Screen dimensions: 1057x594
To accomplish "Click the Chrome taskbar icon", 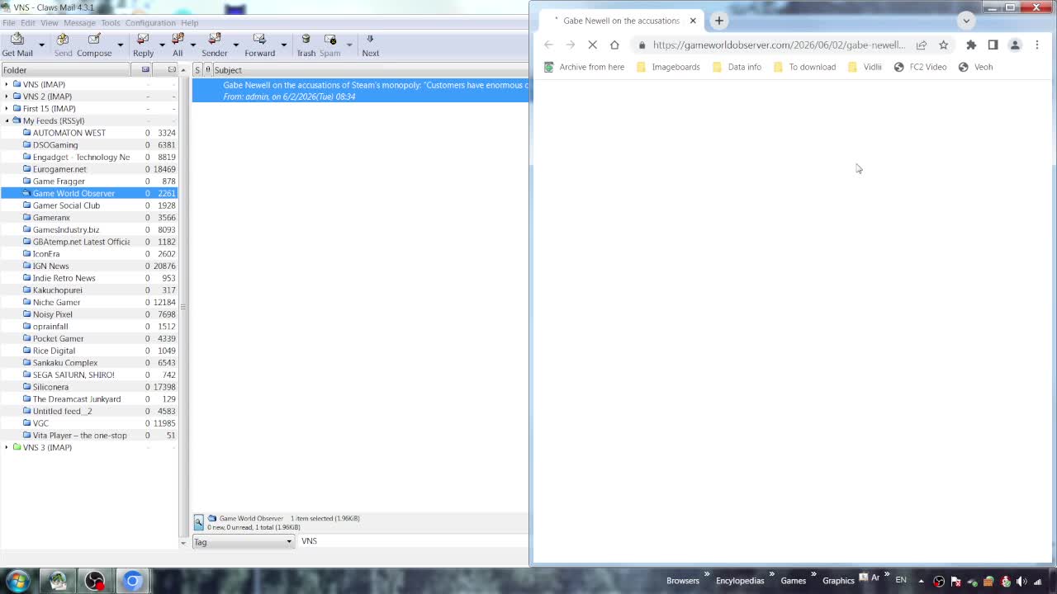I will [132, 581].
